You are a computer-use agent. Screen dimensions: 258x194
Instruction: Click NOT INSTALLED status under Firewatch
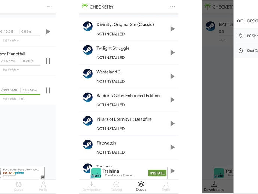(x=110, y=152)
